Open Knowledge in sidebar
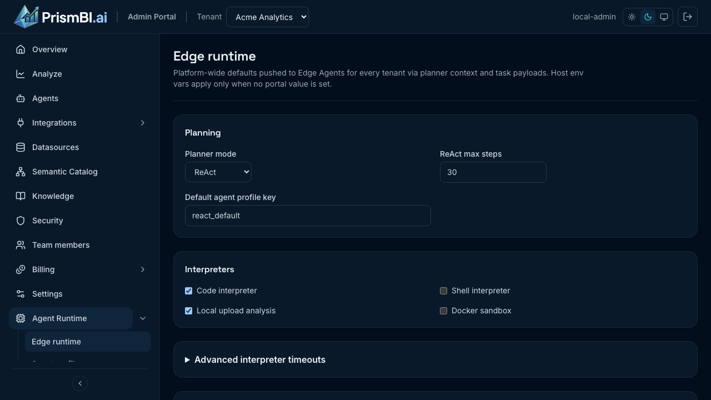The image size is (711, 400). click(79, 196)
